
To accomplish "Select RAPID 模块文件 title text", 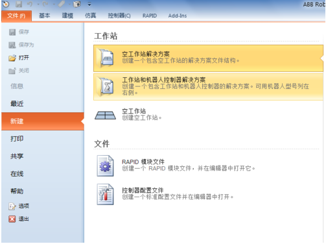I will click(143, 162).
